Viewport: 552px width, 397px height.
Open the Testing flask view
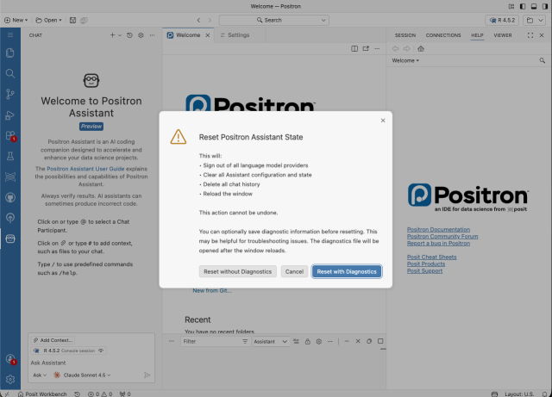tap(10, 156)
